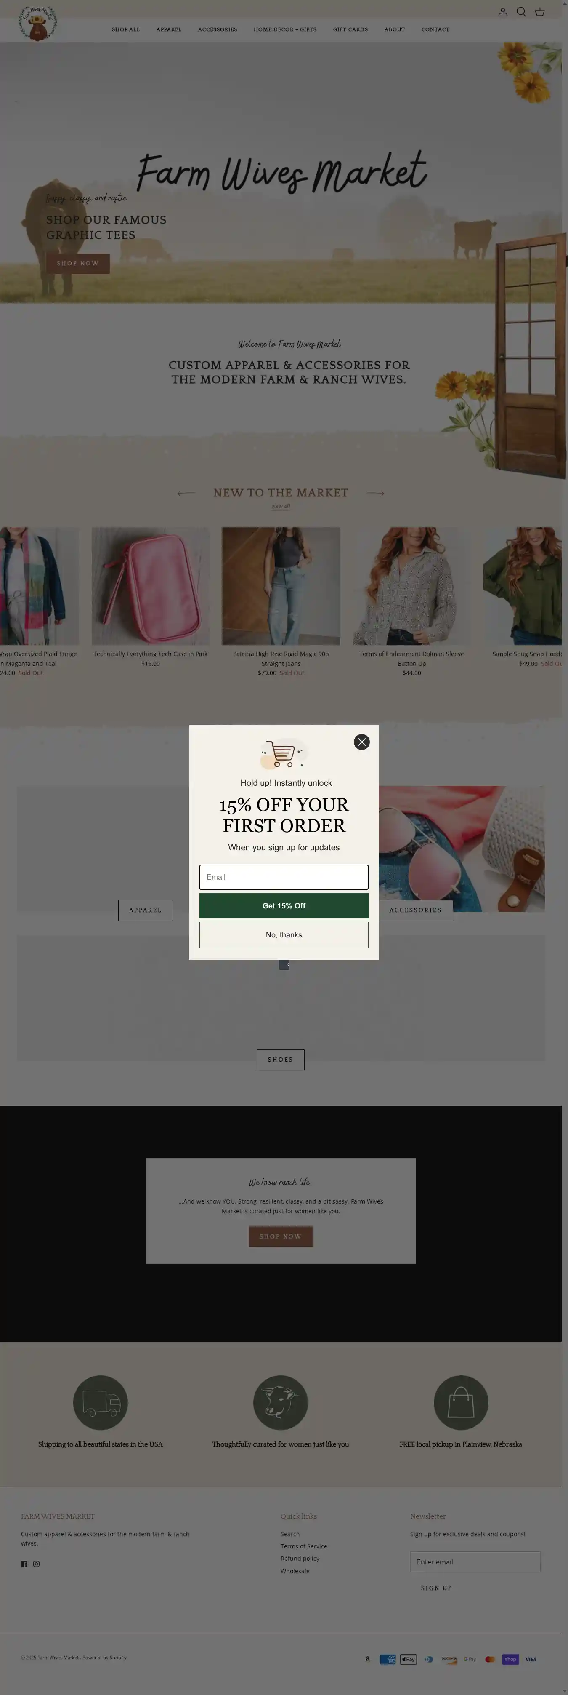Click the previous arrow beside New to the Market
The width and height of the screenshot is (568, 1695).
[186, 493]
